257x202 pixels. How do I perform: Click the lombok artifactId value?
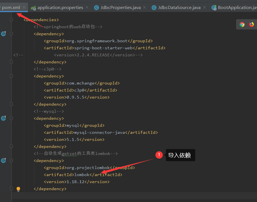82,175
